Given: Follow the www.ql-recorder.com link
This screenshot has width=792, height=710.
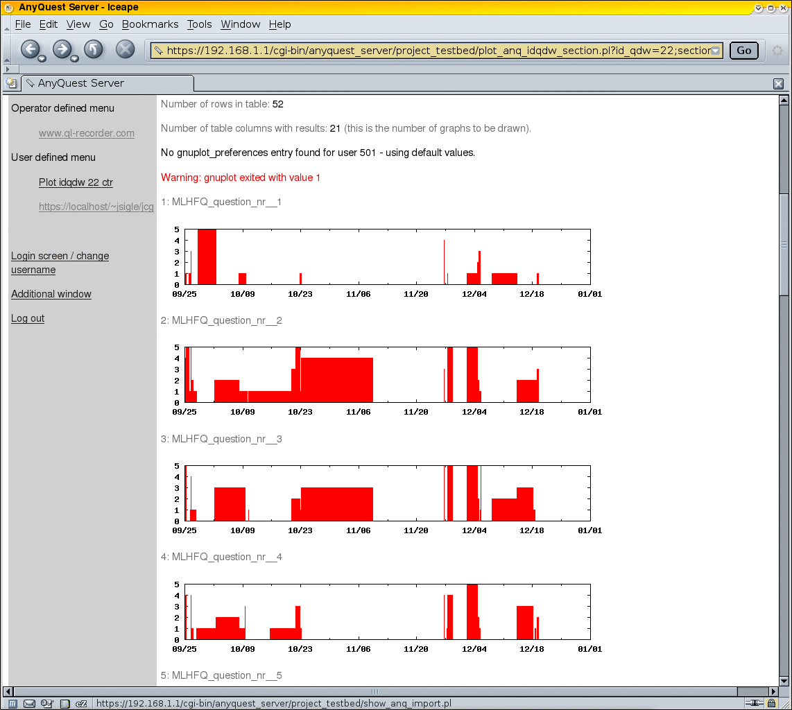Looking at the screenshot, I should click(87, 133).
